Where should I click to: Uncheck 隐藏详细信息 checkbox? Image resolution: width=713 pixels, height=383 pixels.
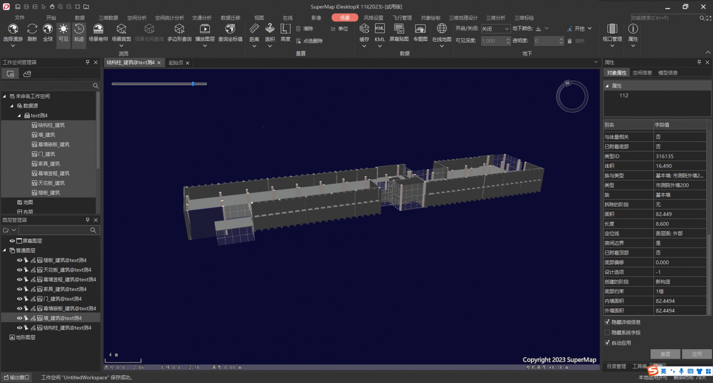tap(607, 322)
